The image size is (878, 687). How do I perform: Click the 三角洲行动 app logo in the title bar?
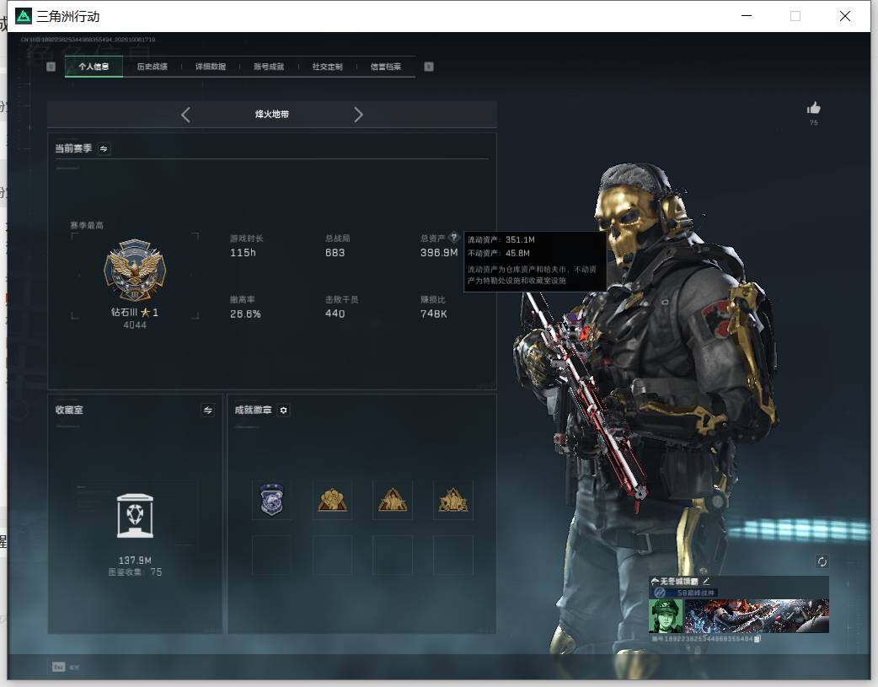[x=24, y=16]
